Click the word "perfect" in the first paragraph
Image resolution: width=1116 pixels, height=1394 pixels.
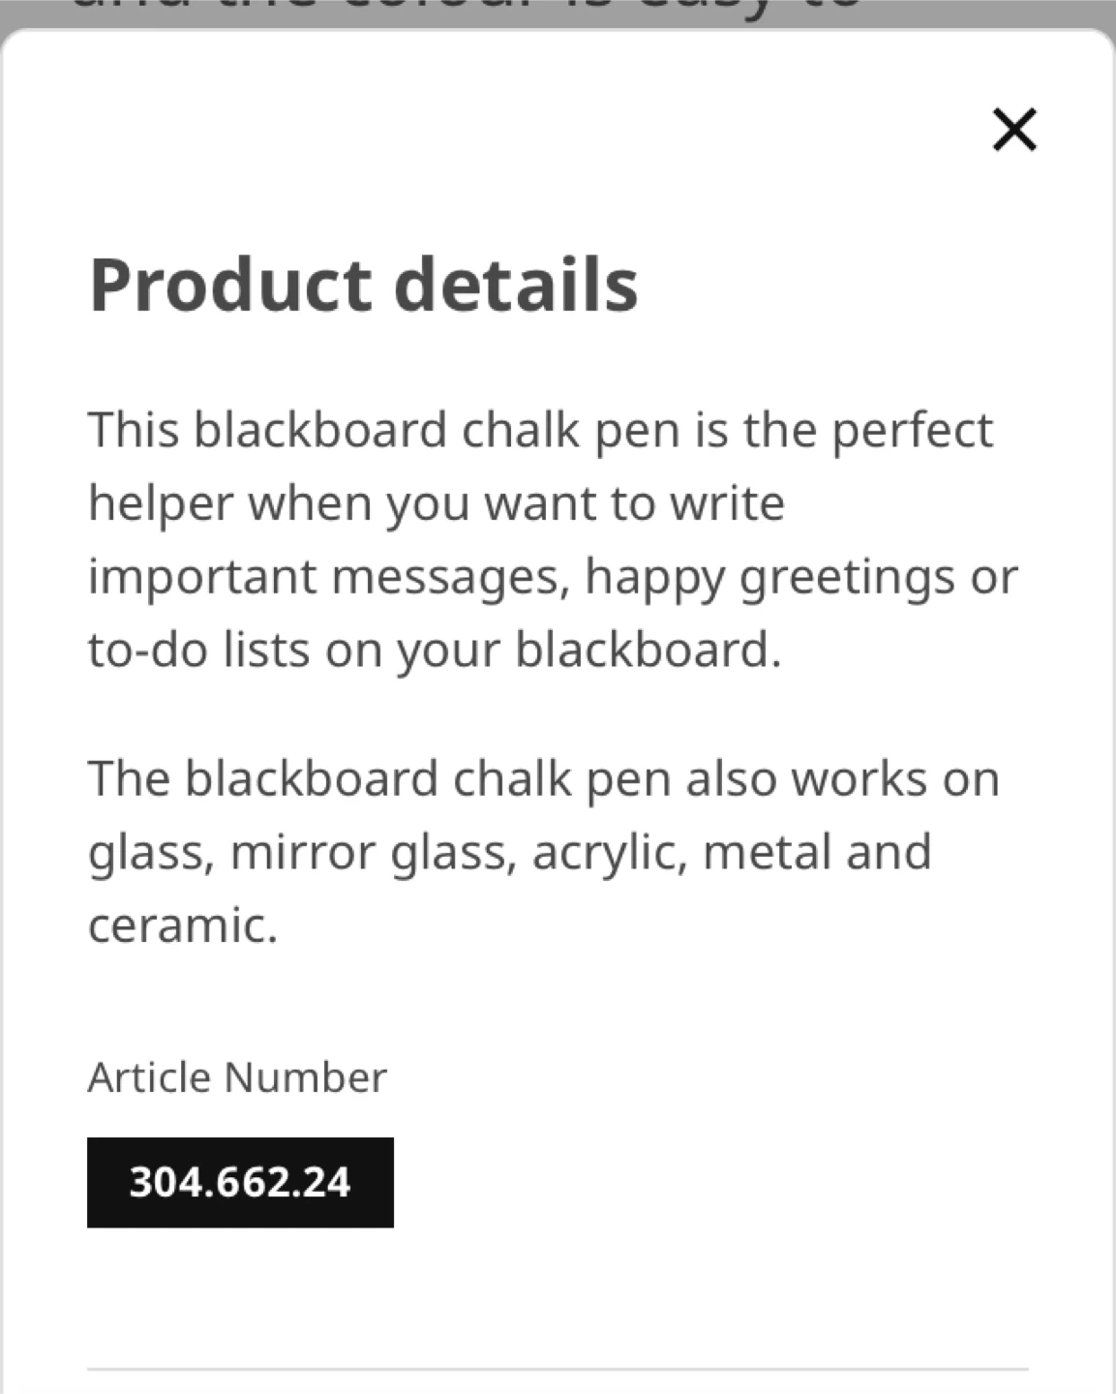click(912, 430)
